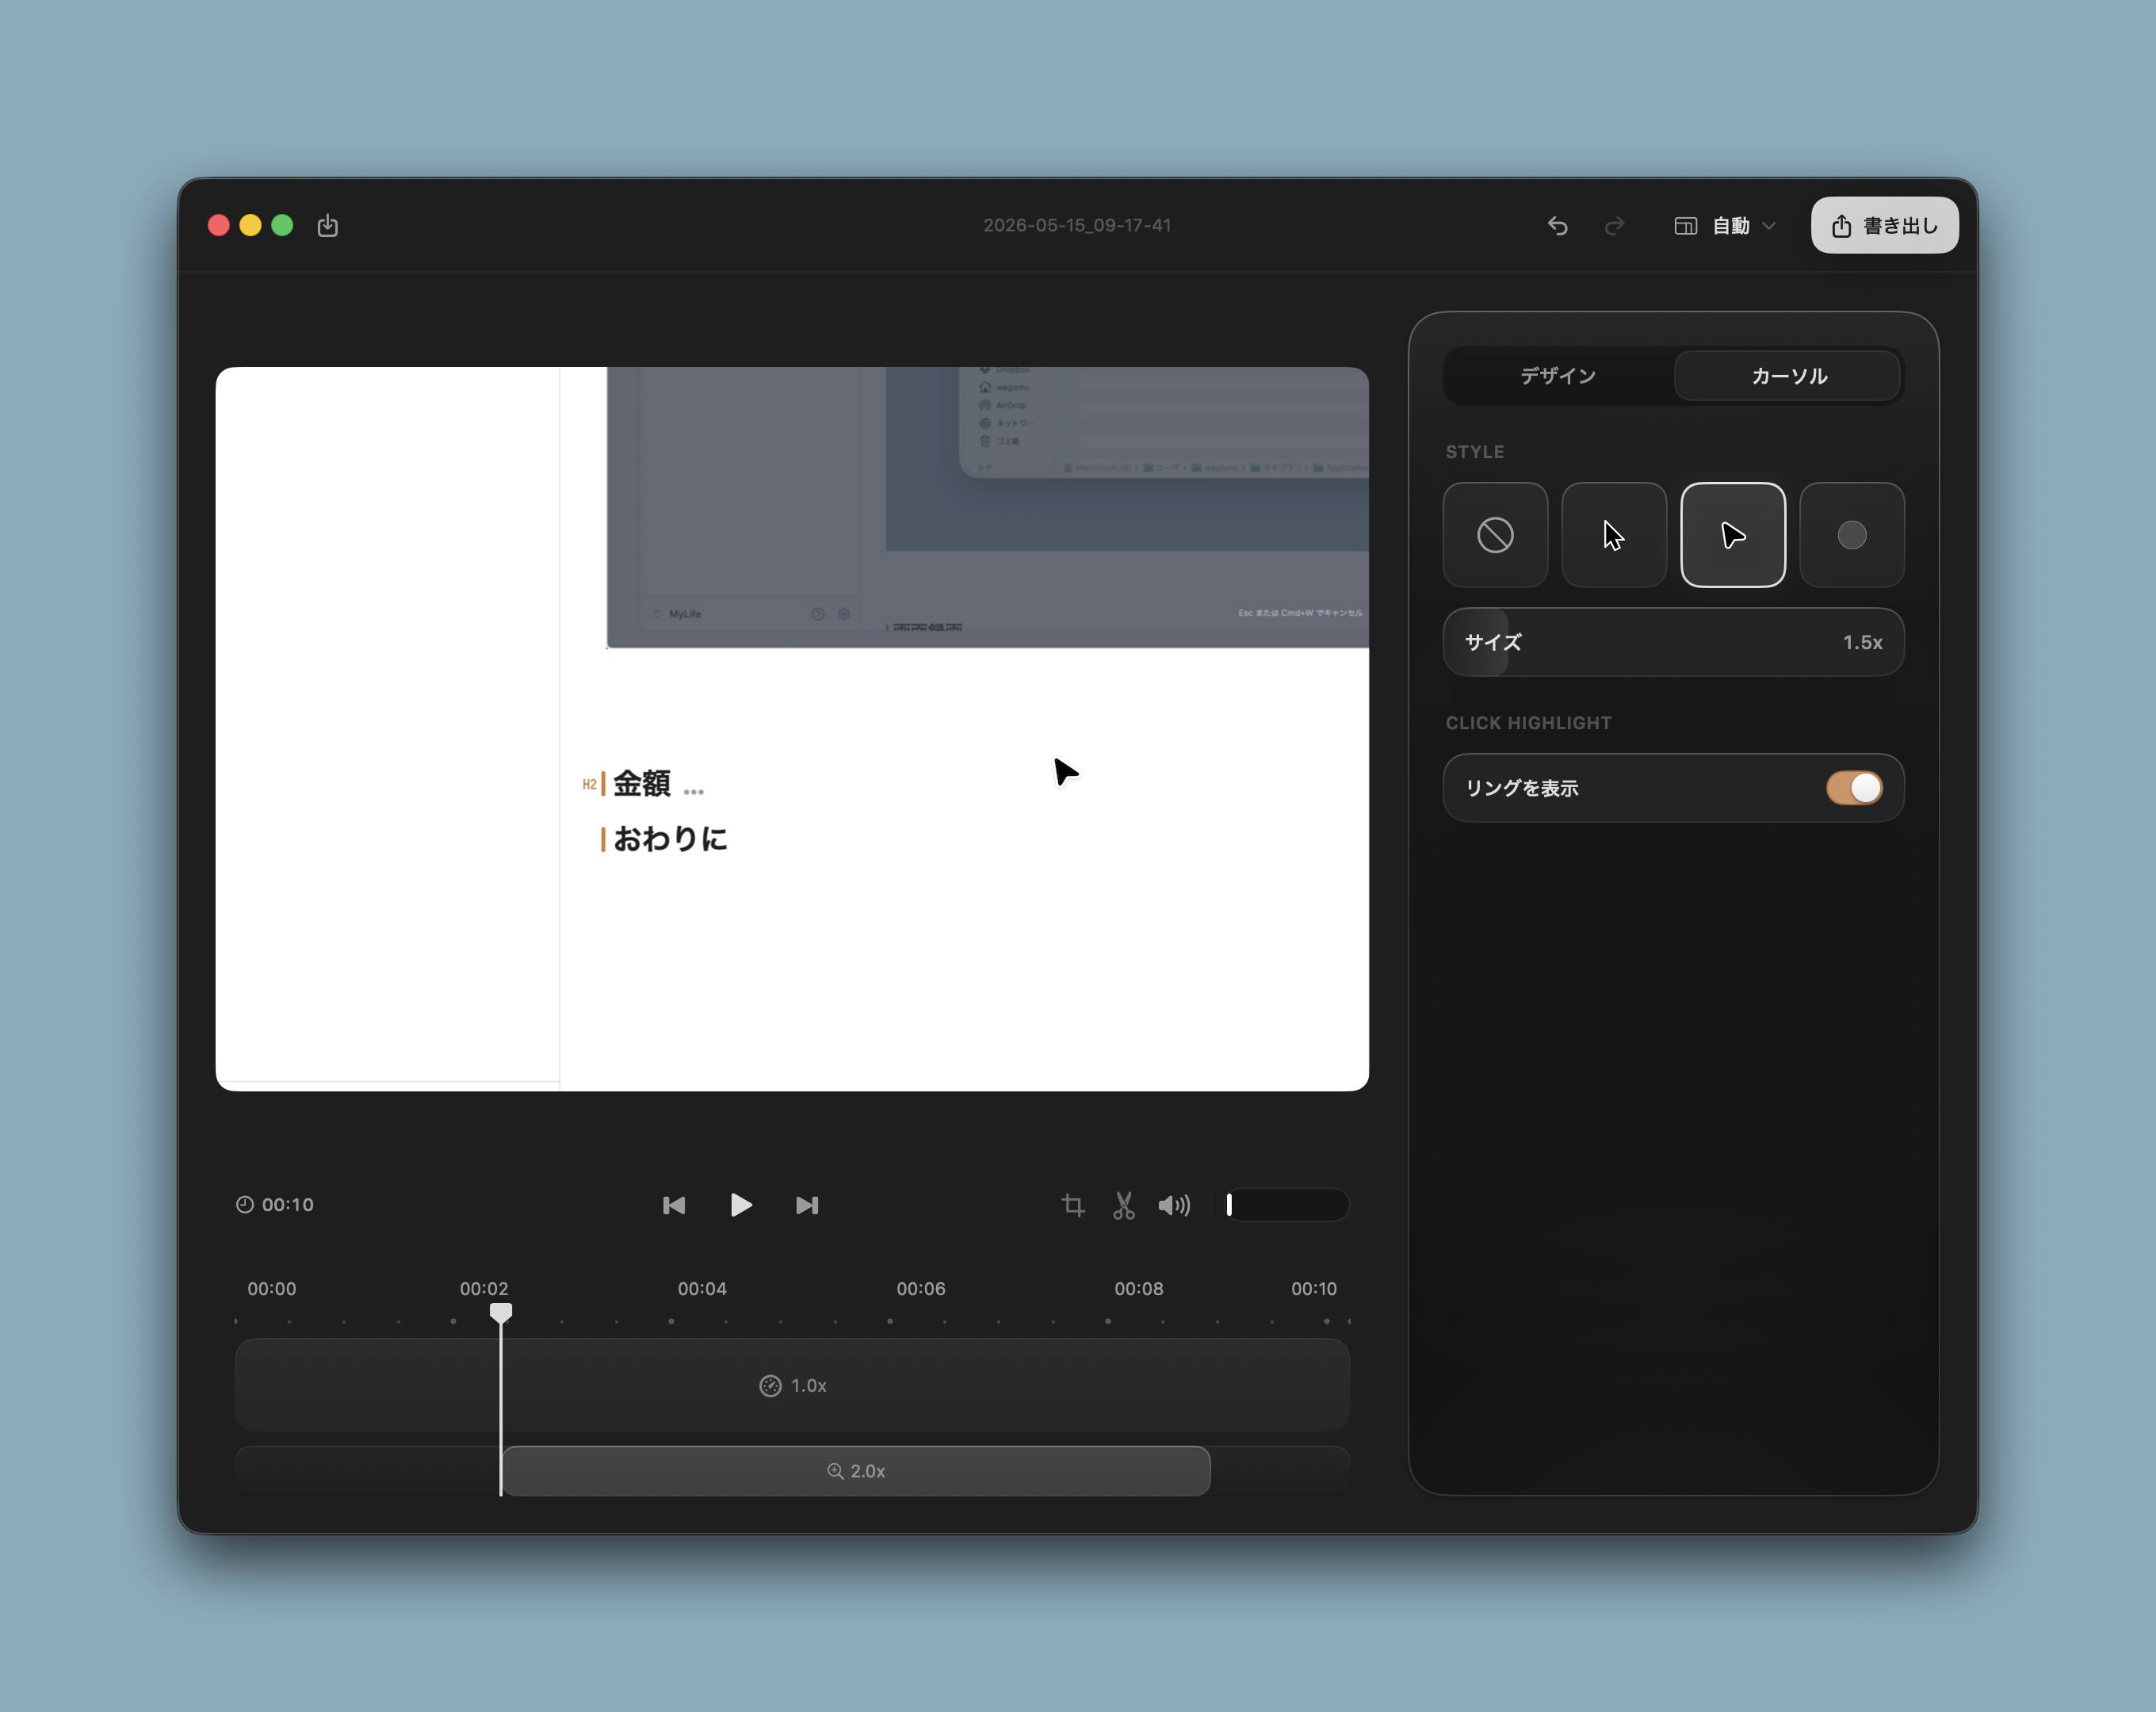The width and height of the screenshot is (2156, 1712).
Task: Click the 00:10 duration indicator
Action: pos(275,1205)
